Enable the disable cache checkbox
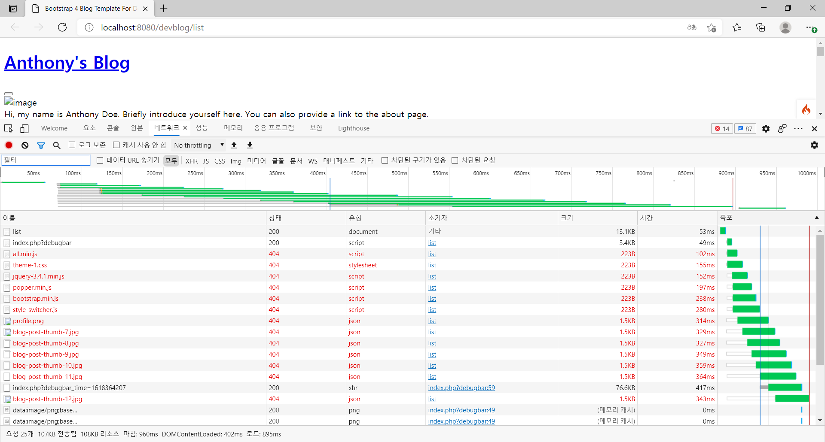825x442 pixels. click(x=116, y=145)
